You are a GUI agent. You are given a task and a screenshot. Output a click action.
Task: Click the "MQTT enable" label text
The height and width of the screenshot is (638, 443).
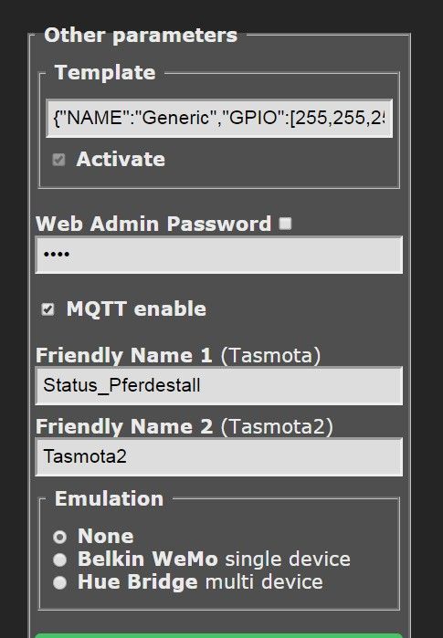136,309
